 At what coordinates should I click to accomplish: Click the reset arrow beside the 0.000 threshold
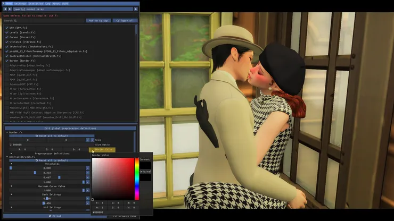tap(87, 168)
